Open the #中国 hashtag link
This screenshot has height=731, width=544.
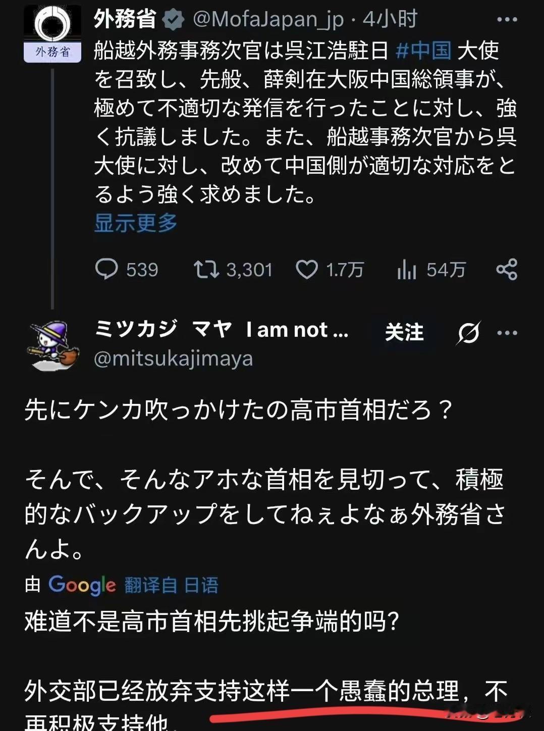[423, 50]
